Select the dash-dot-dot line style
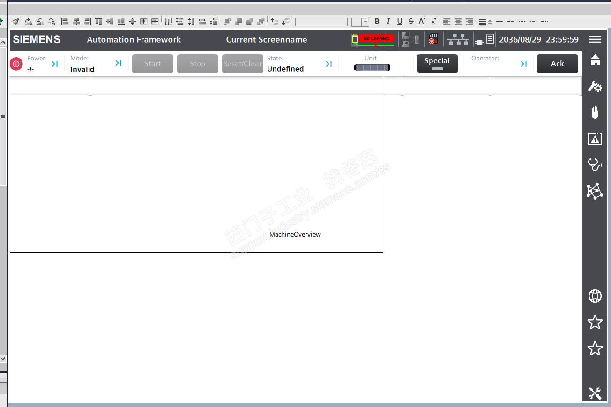This screenshot has height=407, width=611. [544, 22]
